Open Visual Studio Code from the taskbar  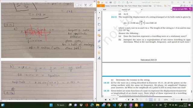[x=114, y=105]
